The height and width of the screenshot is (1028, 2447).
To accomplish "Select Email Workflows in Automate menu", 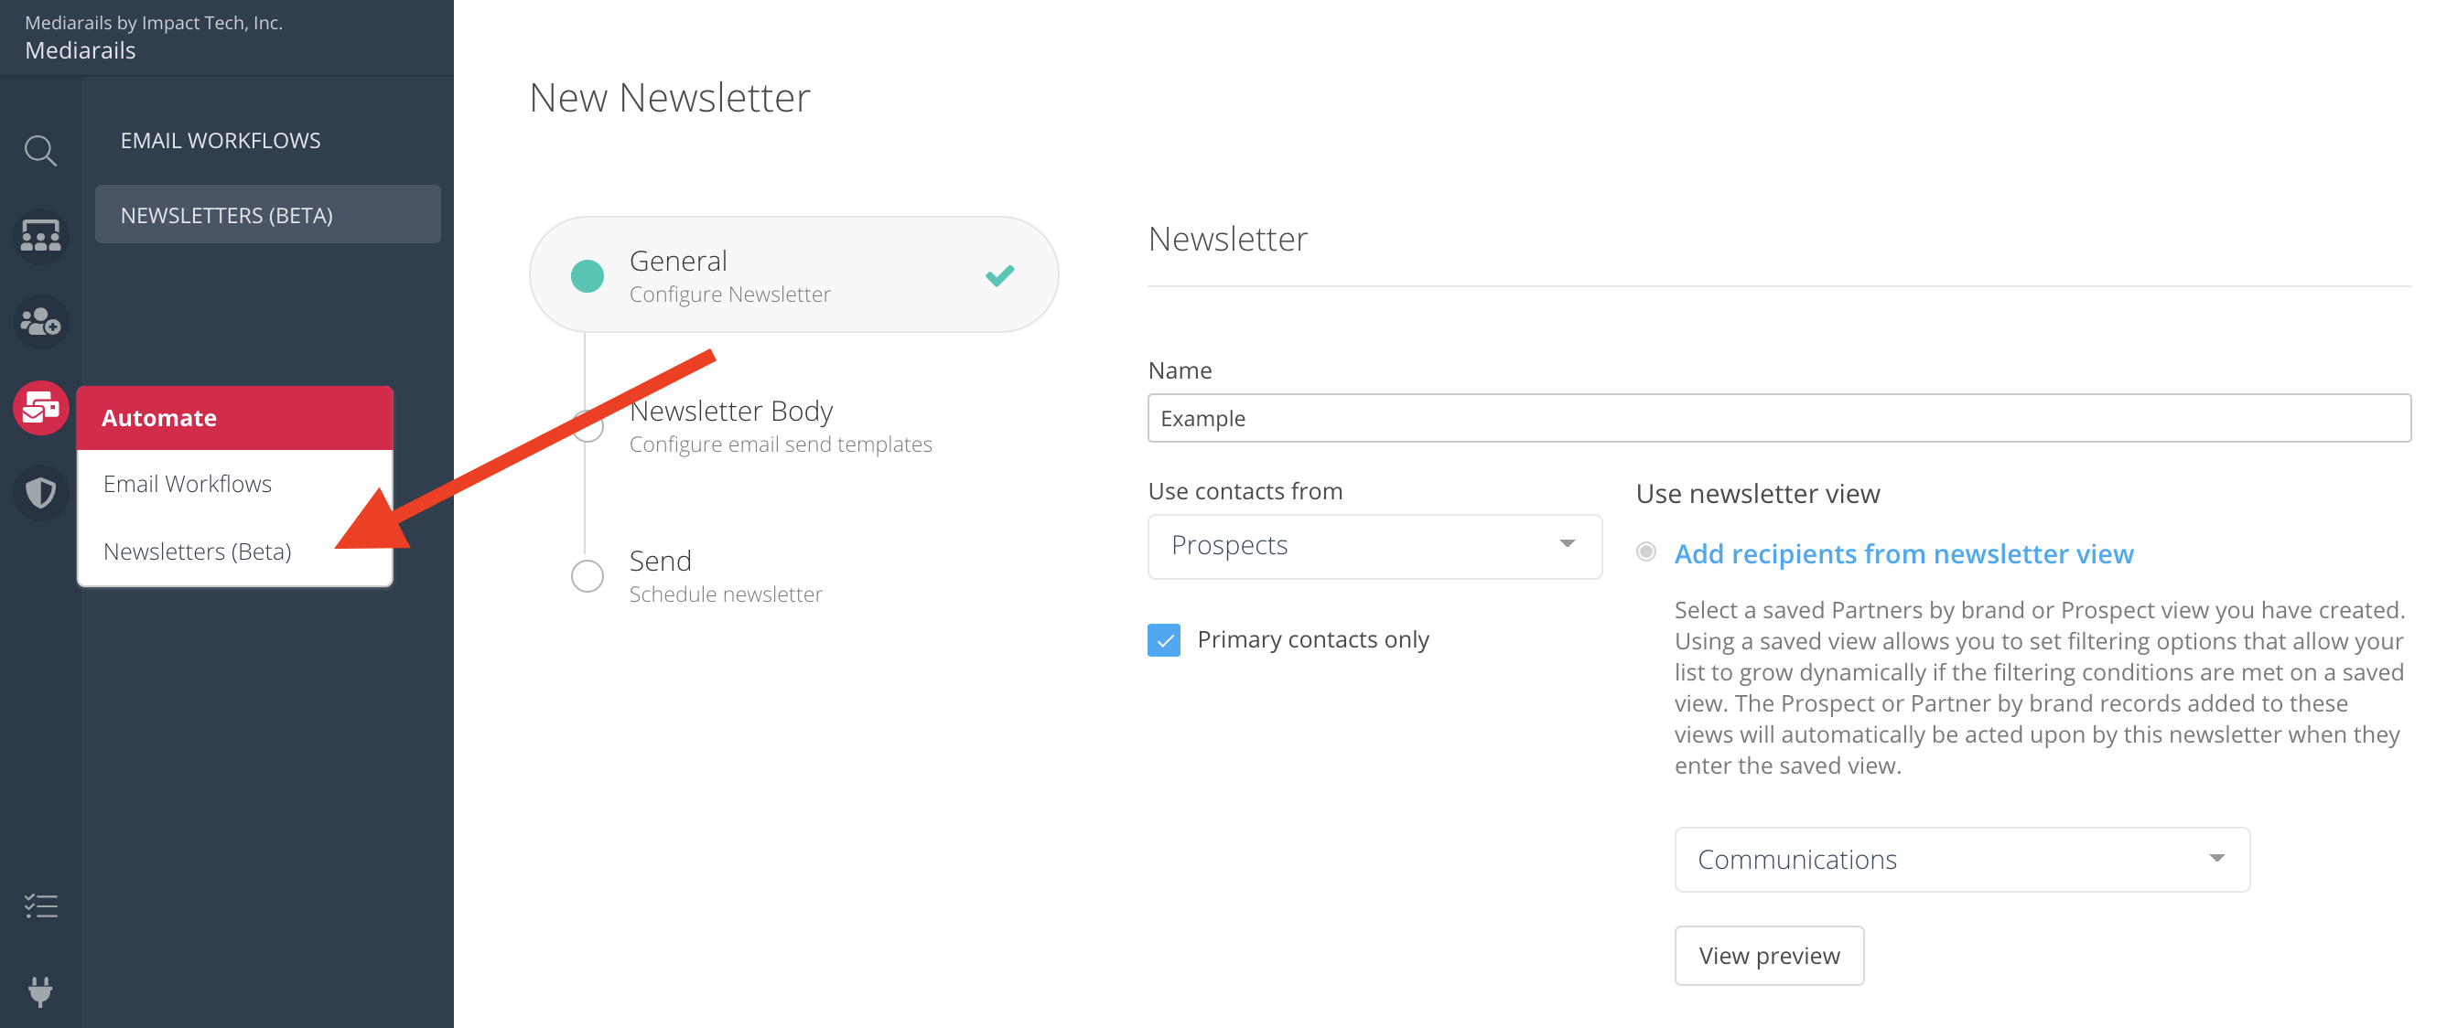I will (x=187, y=483).
